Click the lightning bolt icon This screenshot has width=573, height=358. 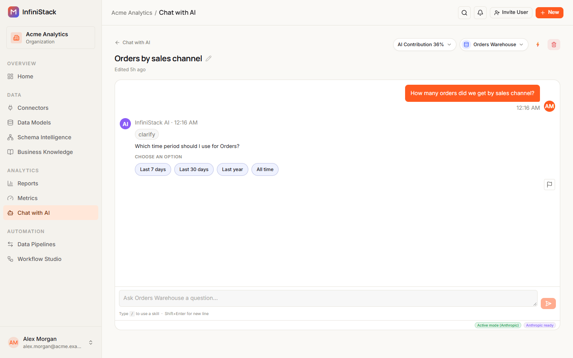[538, 45]
